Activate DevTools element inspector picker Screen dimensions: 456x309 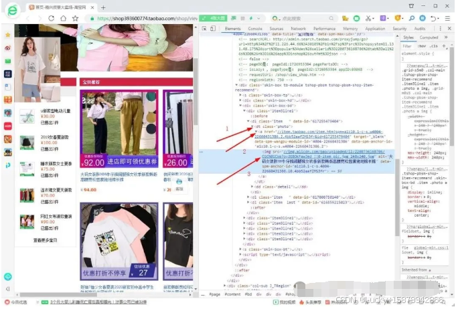[204, 29]
